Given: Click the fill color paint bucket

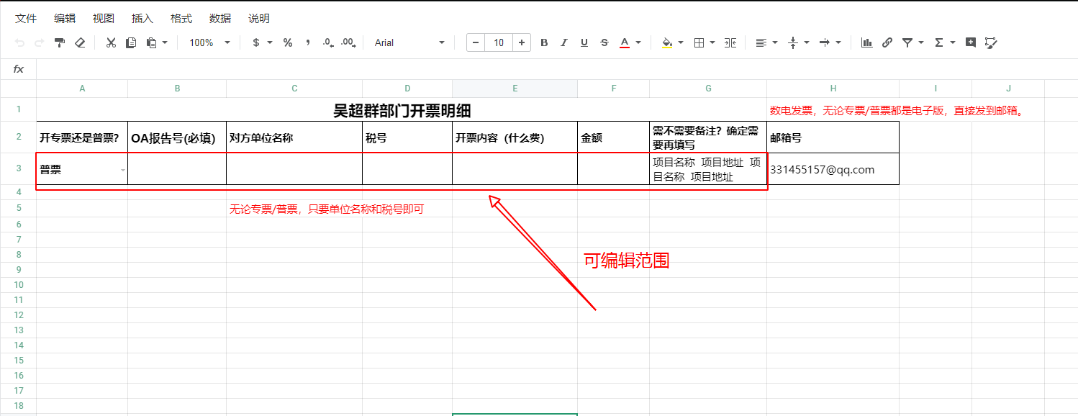Looking at the screenshot, I should [666, 42].
